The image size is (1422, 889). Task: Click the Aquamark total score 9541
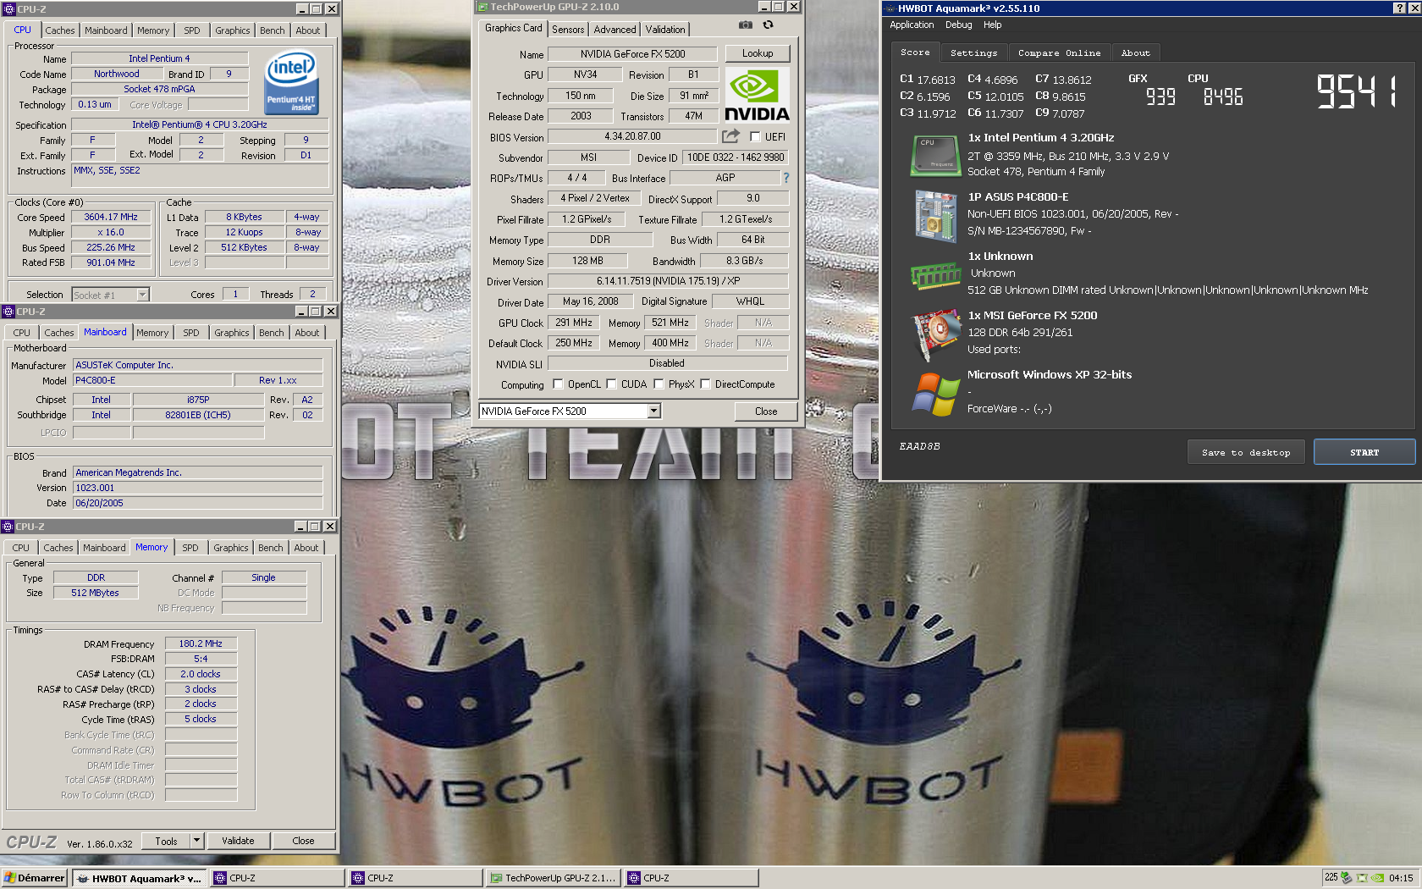click(x=1357, y=91)
